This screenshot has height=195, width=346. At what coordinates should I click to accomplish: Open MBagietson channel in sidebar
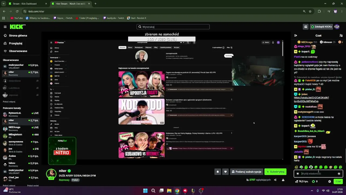(x=21, y=136)
